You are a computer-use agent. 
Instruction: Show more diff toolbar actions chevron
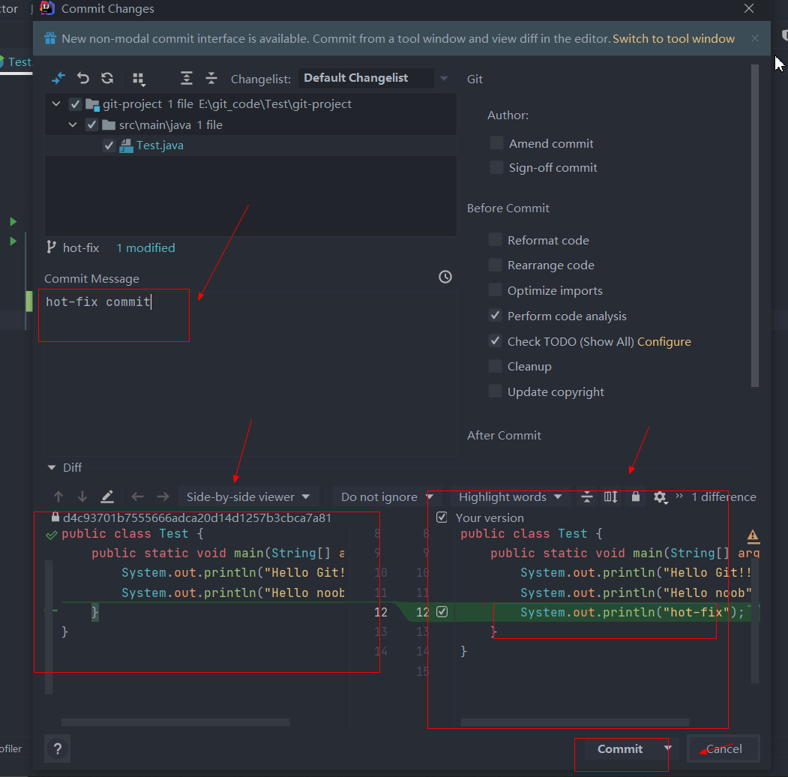click(679, 496)
